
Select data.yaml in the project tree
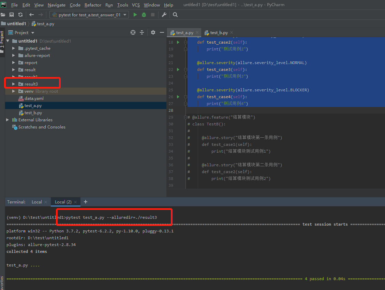point(34,98)
